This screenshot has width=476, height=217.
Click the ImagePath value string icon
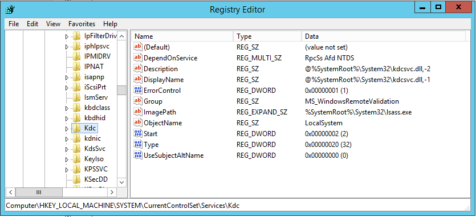[x=138, y=112]
